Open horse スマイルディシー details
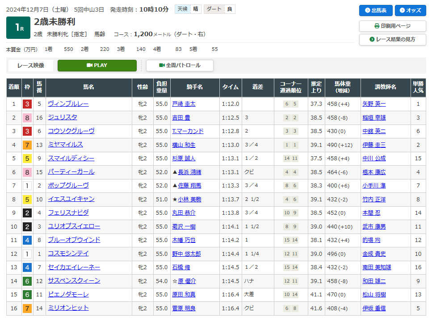432x321 pixels. (71, 158)
